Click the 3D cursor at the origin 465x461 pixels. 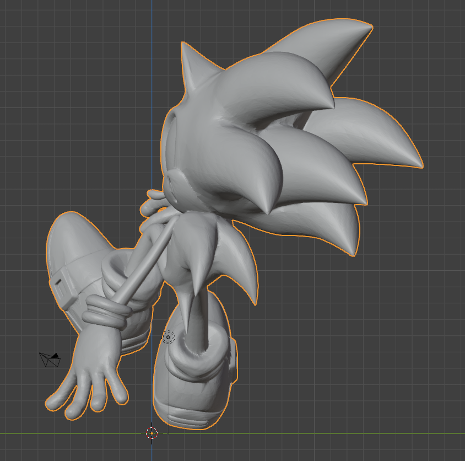[x=152, y=433]
